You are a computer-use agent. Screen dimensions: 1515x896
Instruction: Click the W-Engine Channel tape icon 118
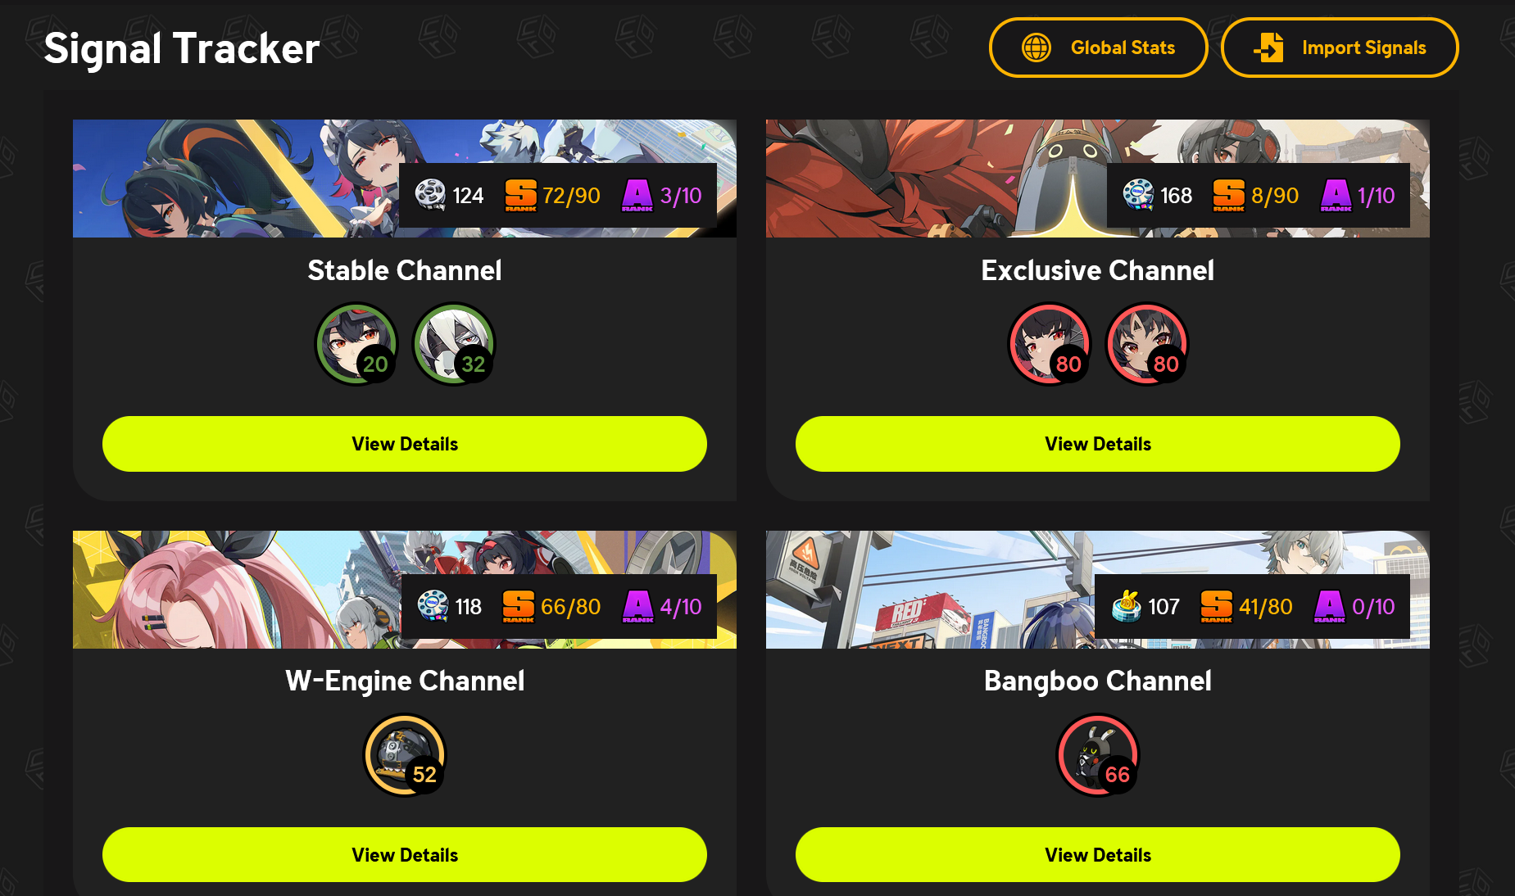tap(433, 606)
